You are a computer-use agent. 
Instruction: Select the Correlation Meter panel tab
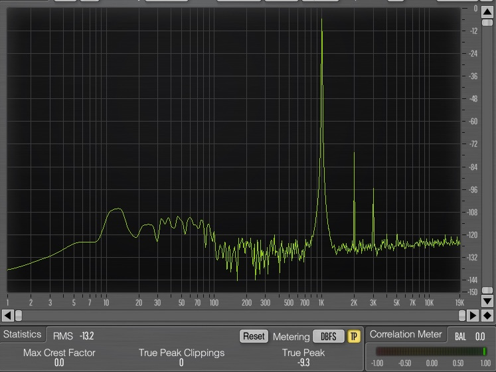pyautogui.click(x=404, y=335)
